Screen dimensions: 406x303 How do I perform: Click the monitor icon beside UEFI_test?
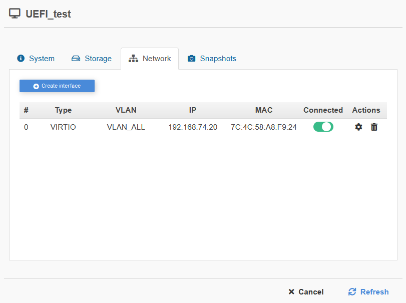tap(15, 14)
